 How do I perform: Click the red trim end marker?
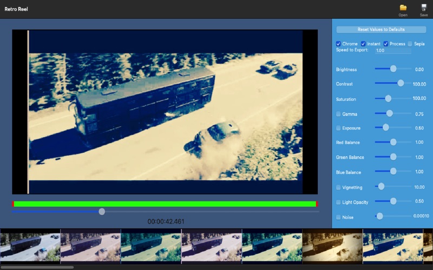pos(317,204)
